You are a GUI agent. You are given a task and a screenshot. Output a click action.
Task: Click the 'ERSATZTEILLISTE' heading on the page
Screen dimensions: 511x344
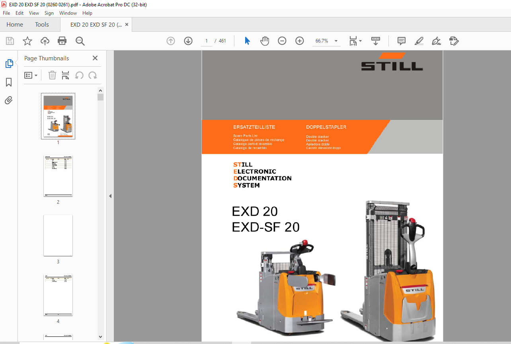click(254, 127)
